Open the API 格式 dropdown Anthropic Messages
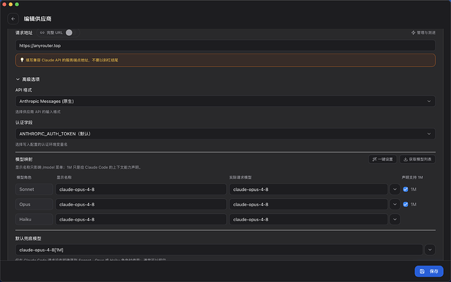 pos(225,101)
